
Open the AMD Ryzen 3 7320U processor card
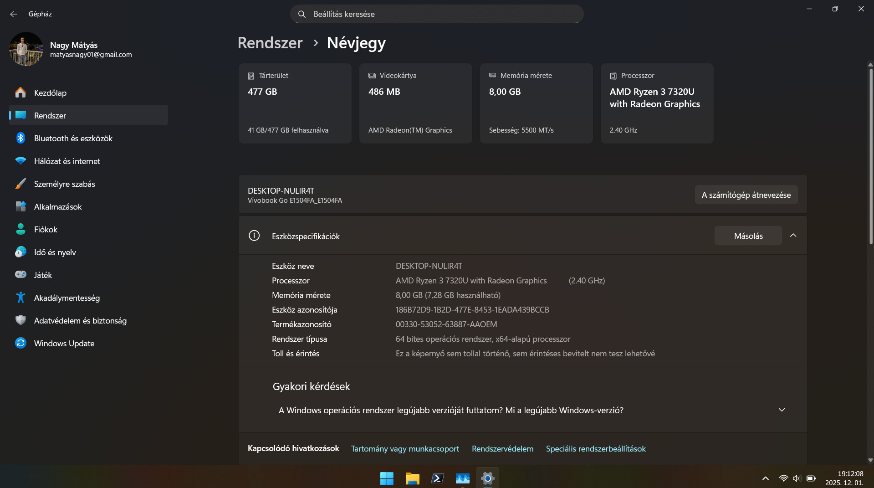657,103
